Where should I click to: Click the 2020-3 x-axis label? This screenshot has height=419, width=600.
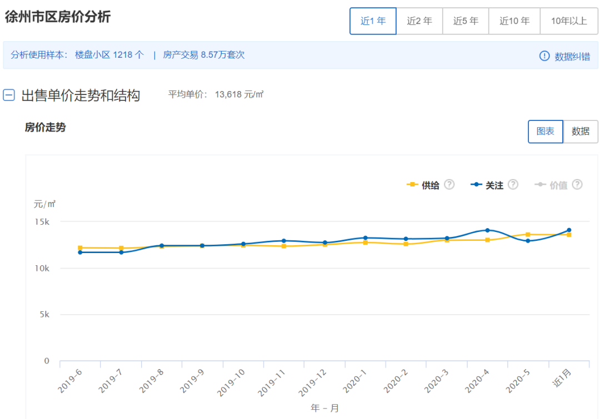pyautogui.click(x=437, y=381)
